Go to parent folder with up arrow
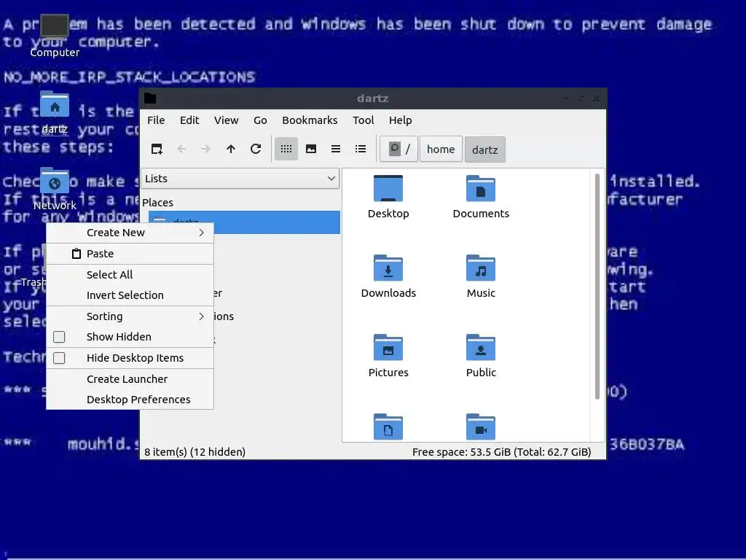This screenshot has width=746, height=560. click(x=231, y=149)
